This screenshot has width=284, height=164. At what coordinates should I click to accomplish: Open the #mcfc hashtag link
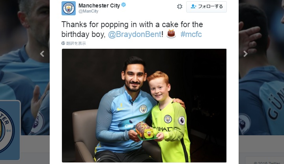[x=191, y=34]
